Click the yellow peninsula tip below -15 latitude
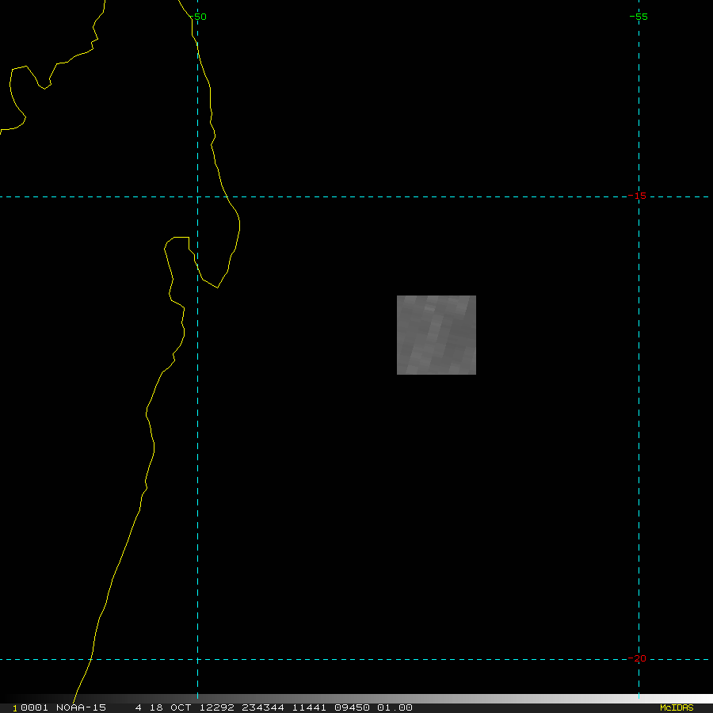The image size is (713, 713). (218, 287)
